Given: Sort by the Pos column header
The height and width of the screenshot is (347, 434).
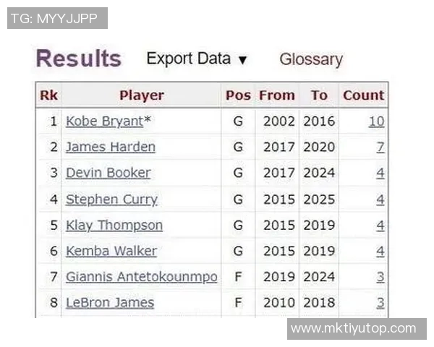Looking at the screenshot, I should pos(238,95).
